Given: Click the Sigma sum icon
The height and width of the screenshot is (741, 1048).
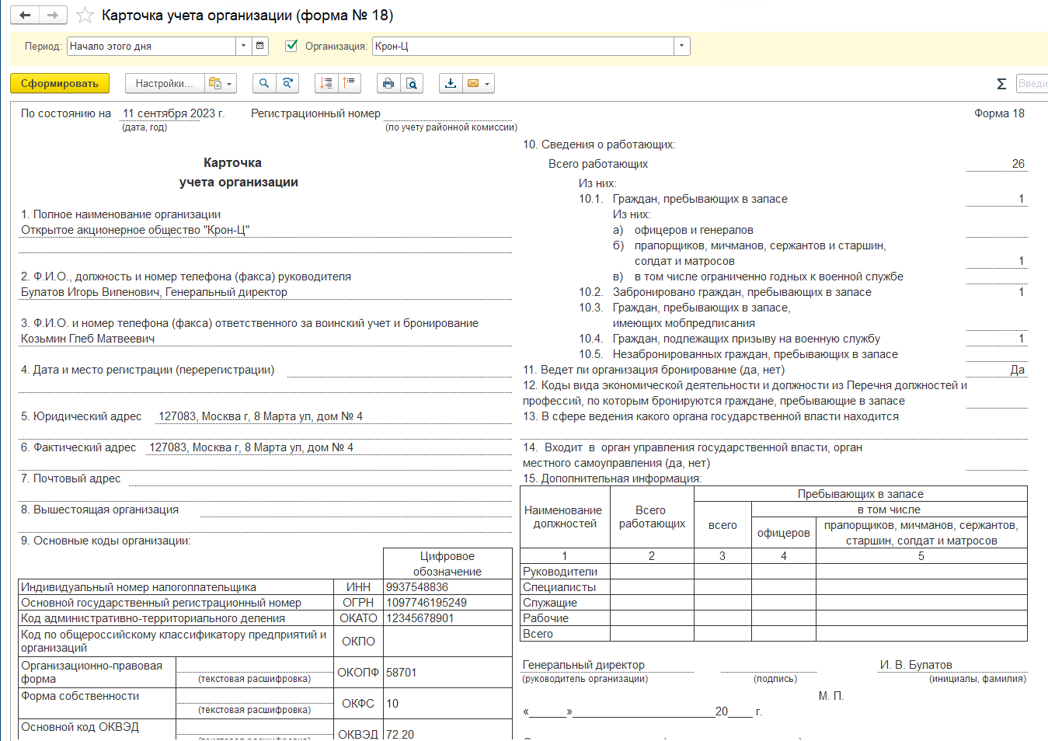Looking at the screenshot, I should (1001, 84).
